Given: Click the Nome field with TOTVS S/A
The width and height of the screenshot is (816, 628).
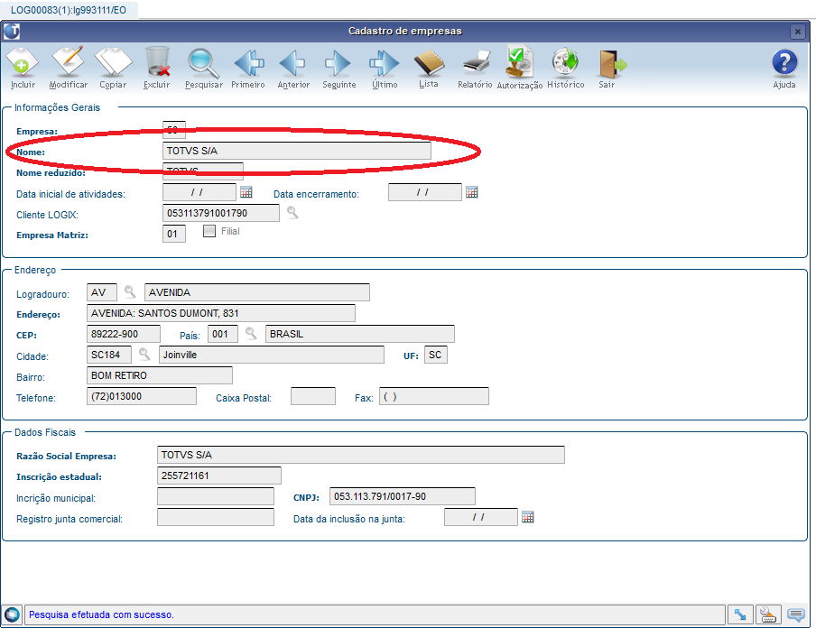Looking at the screenshot, I should (x=297, y=151).
